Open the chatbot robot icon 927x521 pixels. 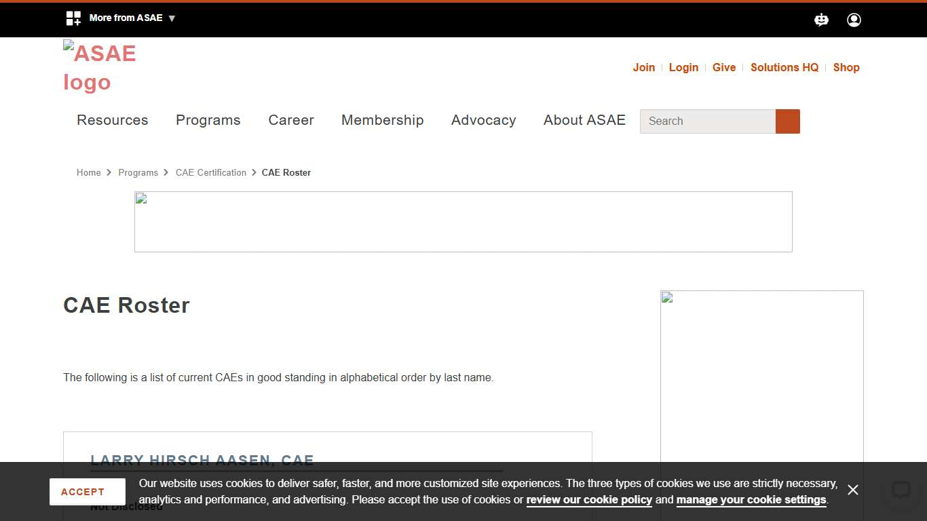pyautogui.click(x=821, y=20)
